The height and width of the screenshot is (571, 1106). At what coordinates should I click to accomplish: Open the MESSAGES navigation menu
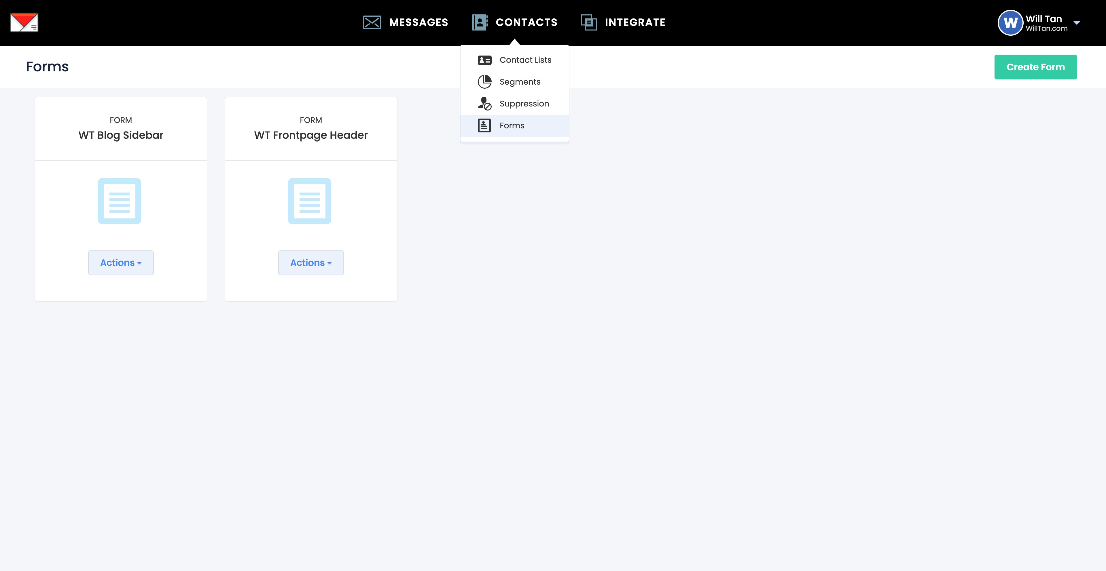(418, 22)
